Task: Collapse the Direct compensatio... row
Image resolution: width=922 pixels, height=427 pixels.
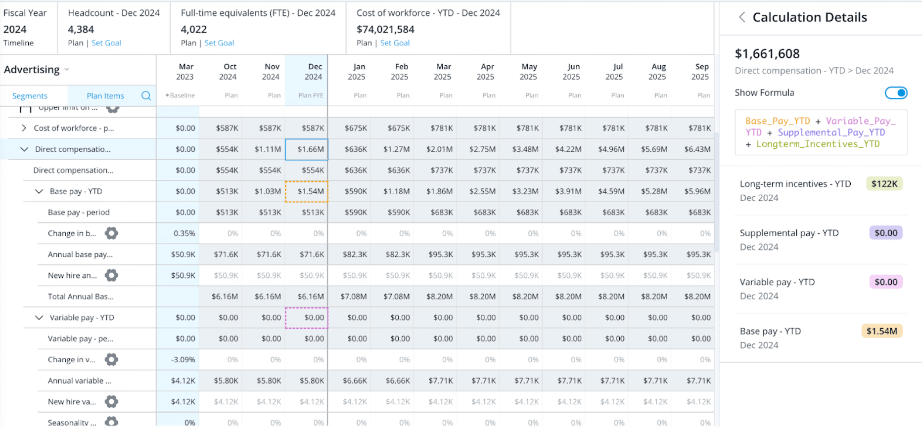Action: pos(24,149)
